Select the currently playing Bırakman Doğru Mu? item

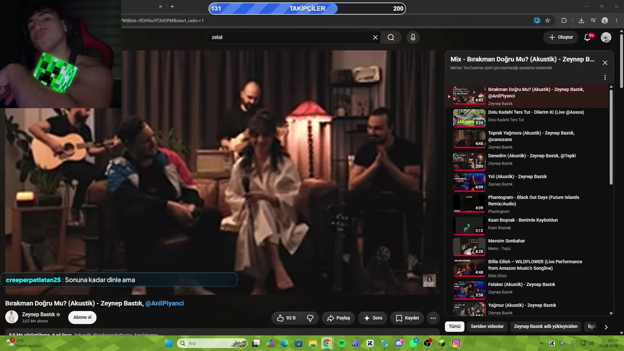coord(527,96)
